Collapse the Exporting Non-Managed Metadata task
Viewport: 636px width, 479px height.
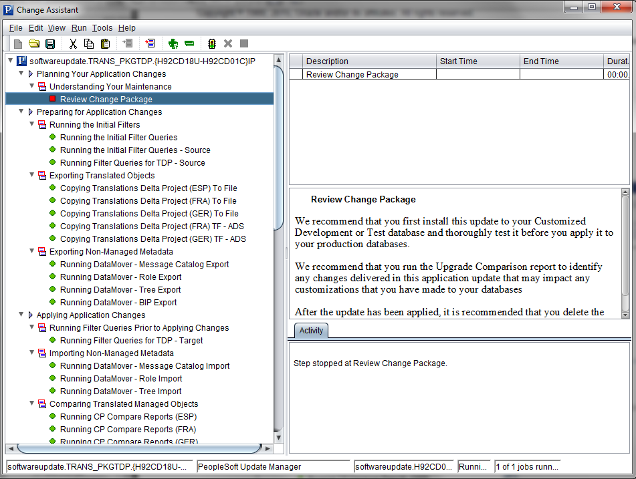(x=31, y=251)
